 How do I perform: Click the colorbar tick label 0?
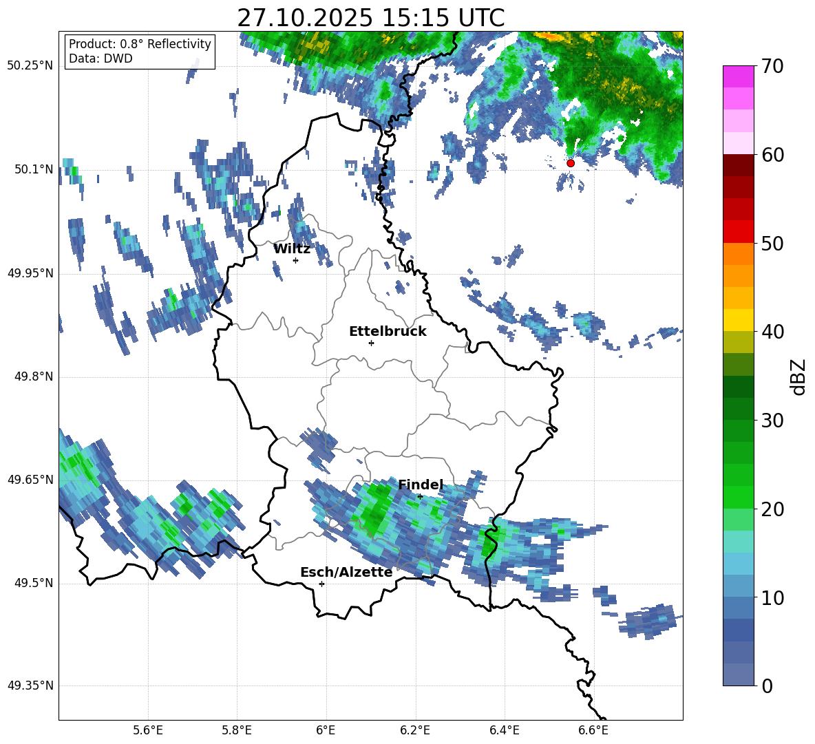pos(767,685)
